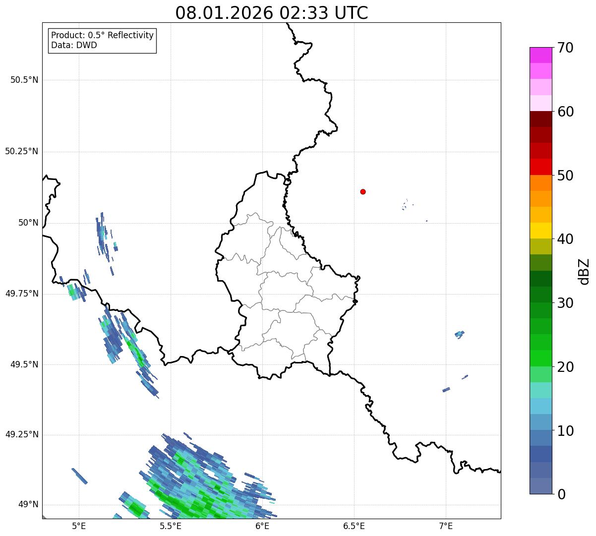Click the bright red colorbar segment above 50
This screenshot has width=596, height=536.
coord(540,167)
